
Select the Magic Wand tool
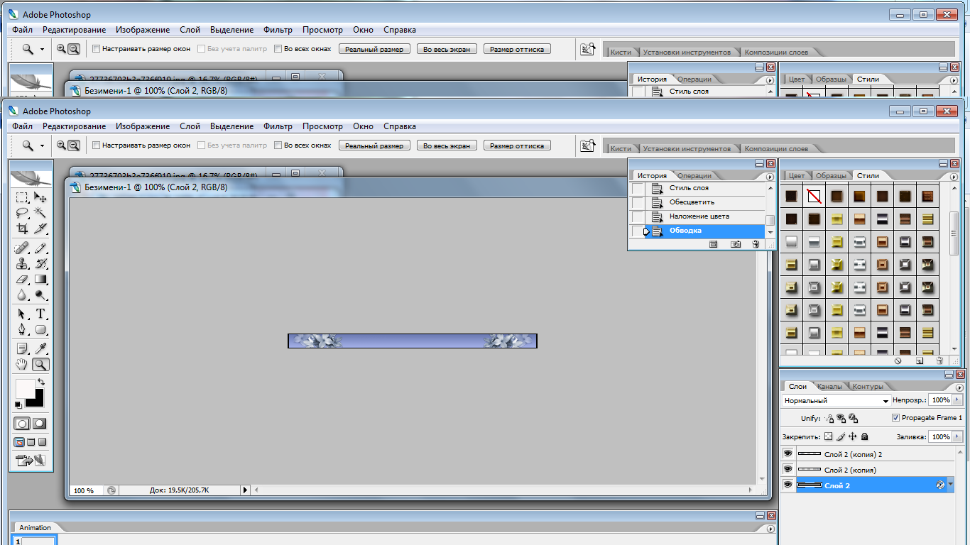click(40, 212)
